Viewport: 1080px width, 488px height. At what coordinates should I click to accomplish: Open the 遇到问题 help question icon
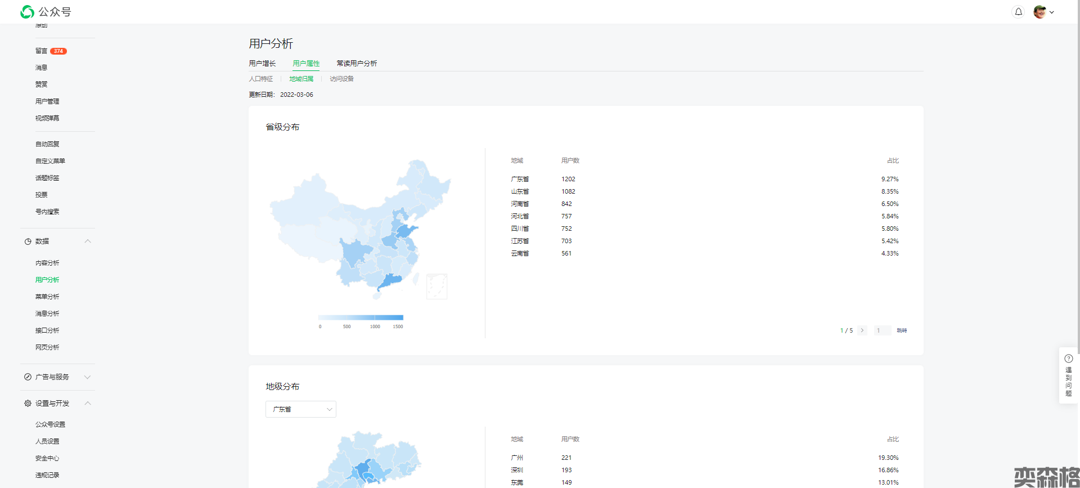(1068, 359)
